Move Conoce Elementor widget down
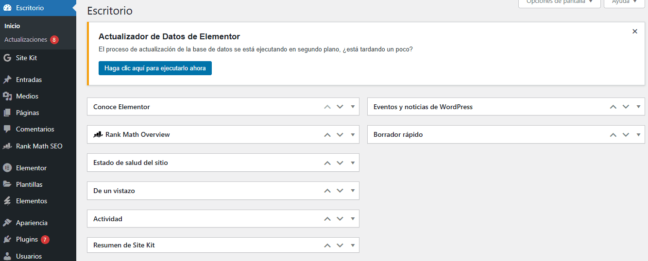This screenshot has width=648, height=261. coord(340,107)
